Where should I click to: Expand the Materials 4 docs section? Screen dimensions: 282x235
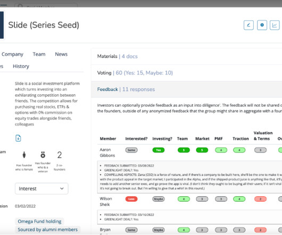187,56
